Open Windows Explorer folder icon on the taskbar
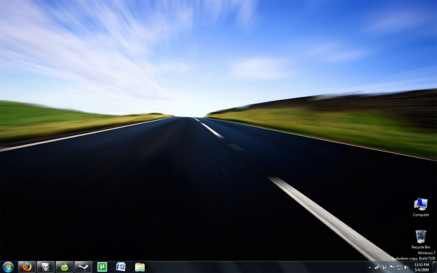437x273 pixels. [140, 267]
